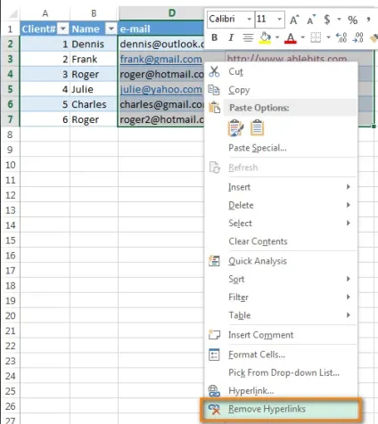Click the Decrease Font Size icon
Viewport: 378px width, 424px height.
click(x=311, y=20)
